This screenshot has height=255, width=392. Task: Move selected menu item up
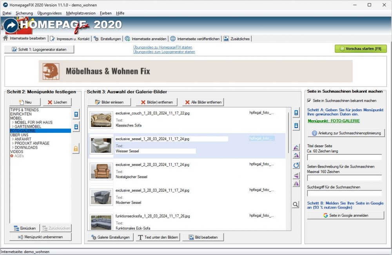pos(76,114)
